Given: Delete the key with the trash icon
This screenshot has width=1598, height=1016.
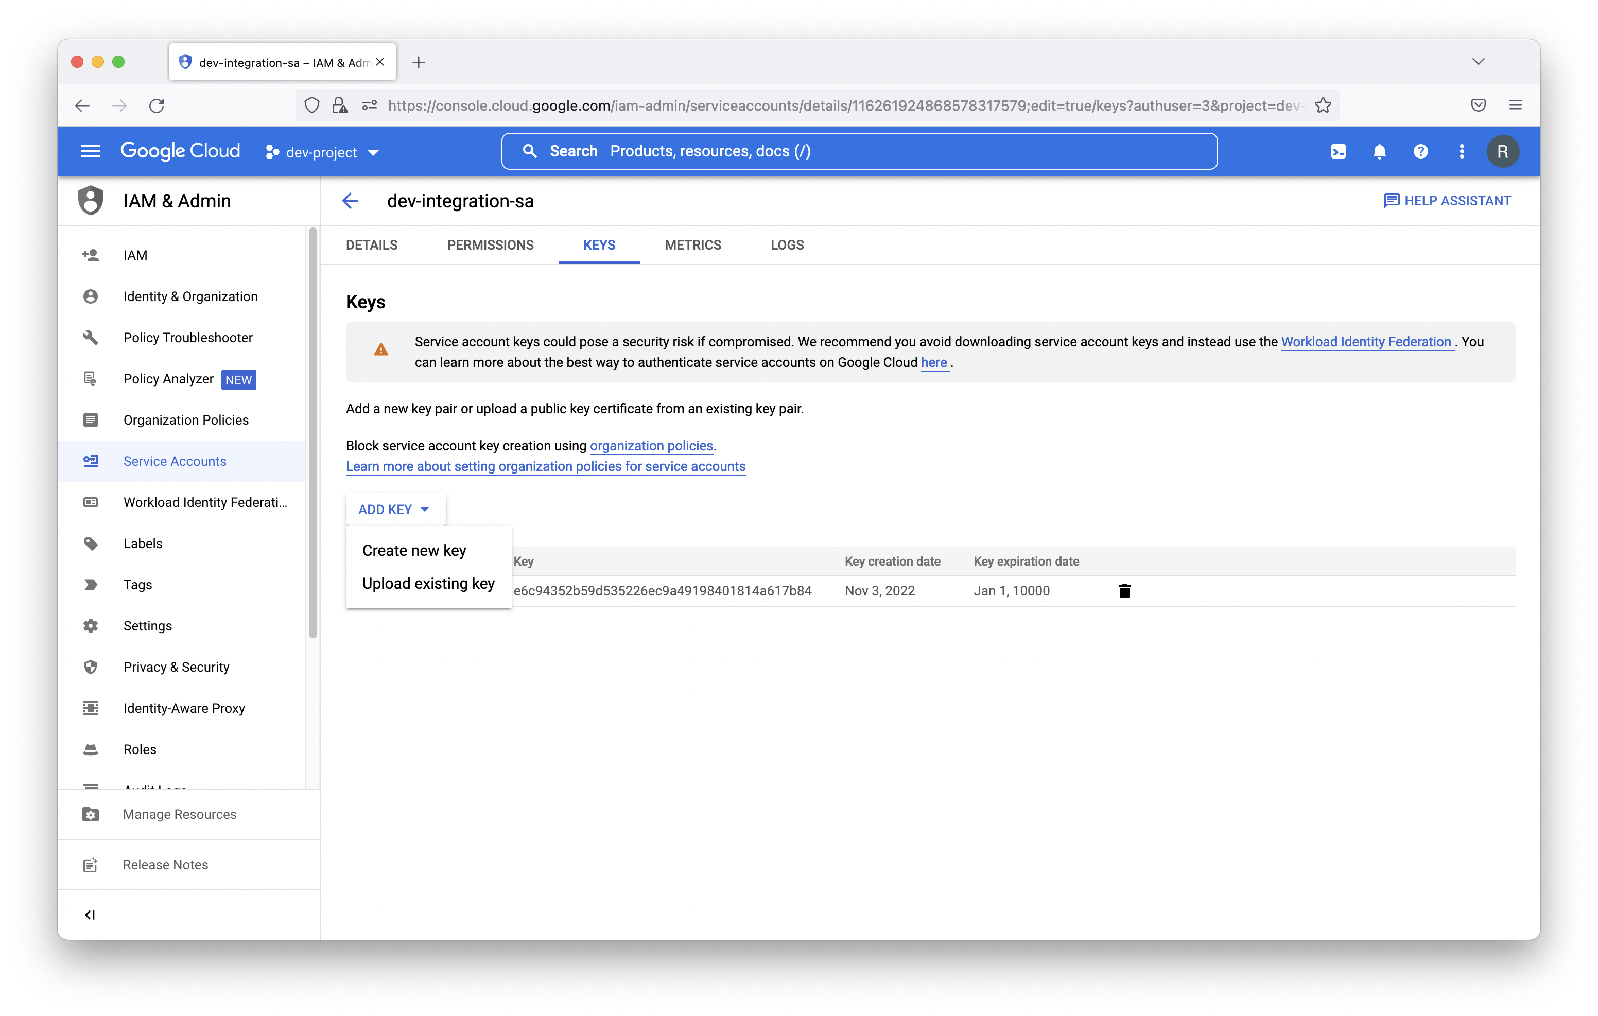Looking at the screenshot, I should 1124,591.
